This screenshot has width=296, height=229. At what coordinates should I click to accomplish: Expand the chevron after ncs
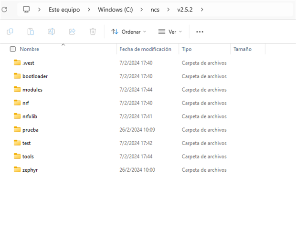[x=168, y=10]
